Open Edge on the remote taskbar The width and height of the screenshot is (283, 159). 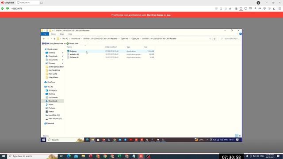pyautogui.click(x=87, y=140)
